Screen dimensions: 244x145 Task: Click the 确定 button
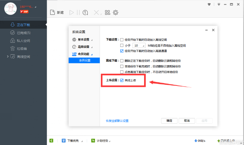point(169,121)
